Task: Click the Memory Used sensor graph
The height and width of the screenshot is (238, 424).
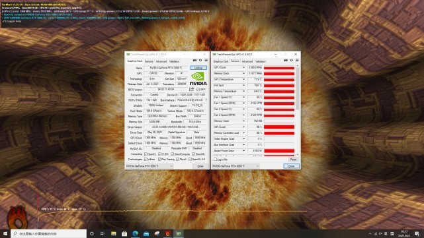Action: click(279, 121)
